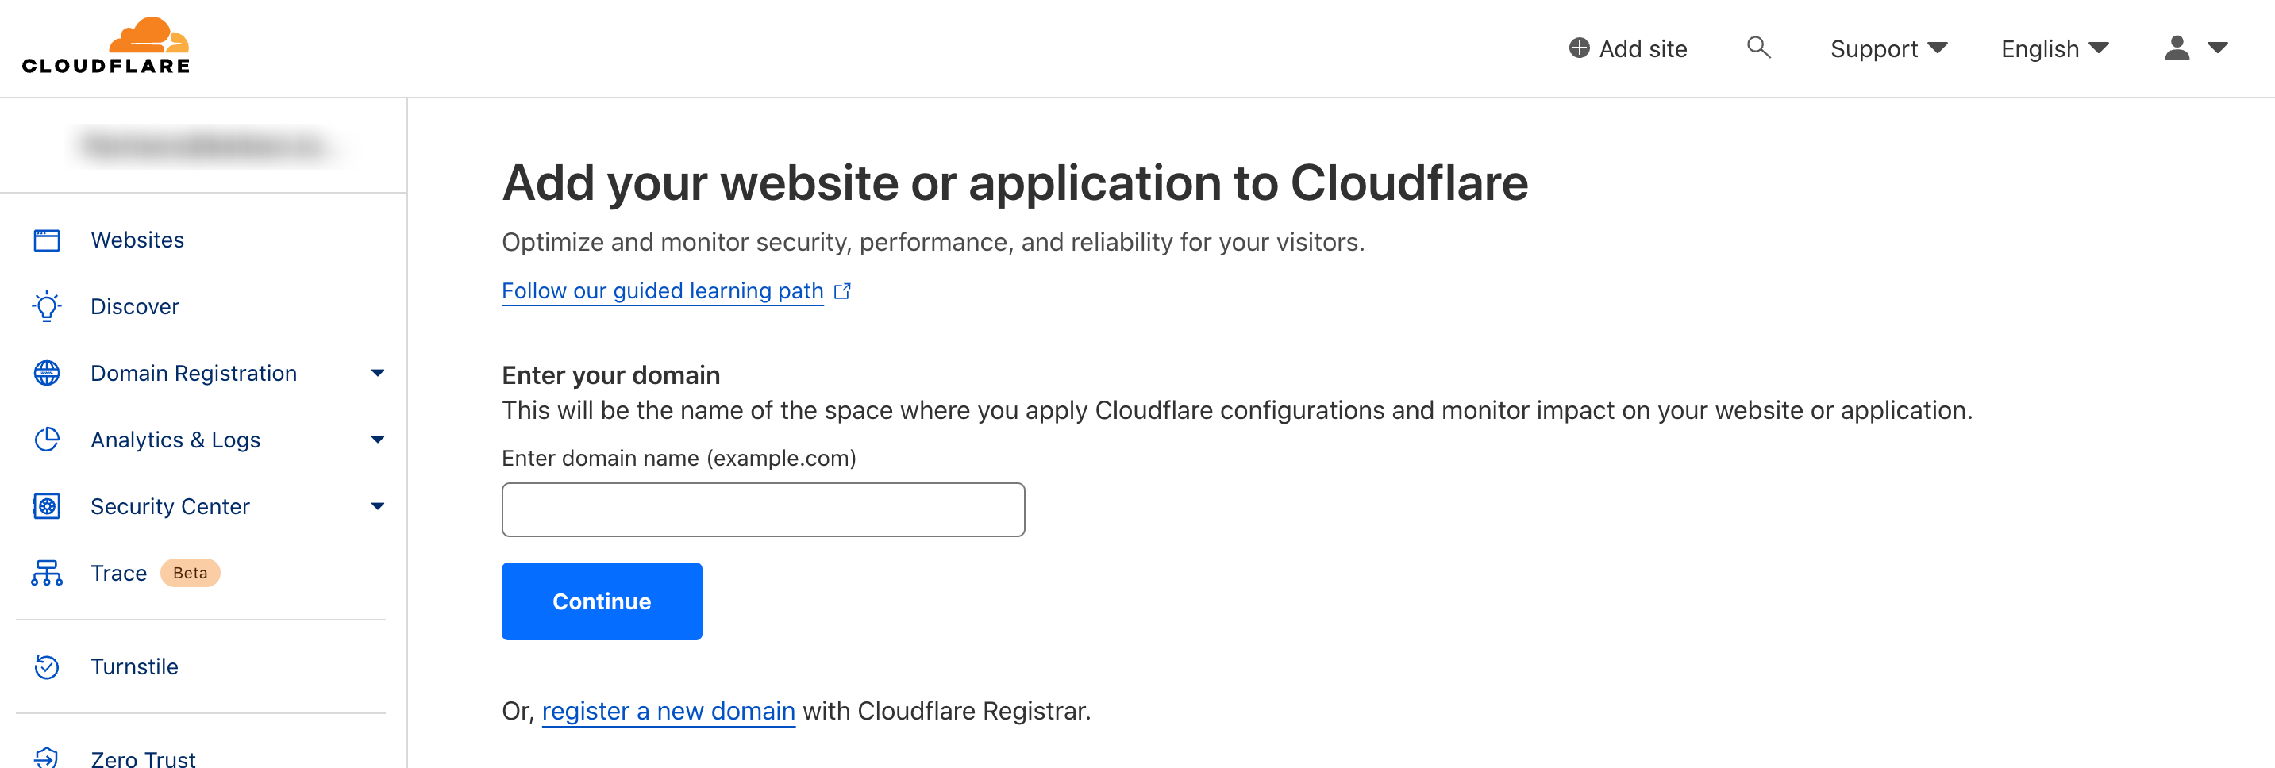Expand the Security Center submenu arrow
2275x768 pixels.
click(378, 507)
